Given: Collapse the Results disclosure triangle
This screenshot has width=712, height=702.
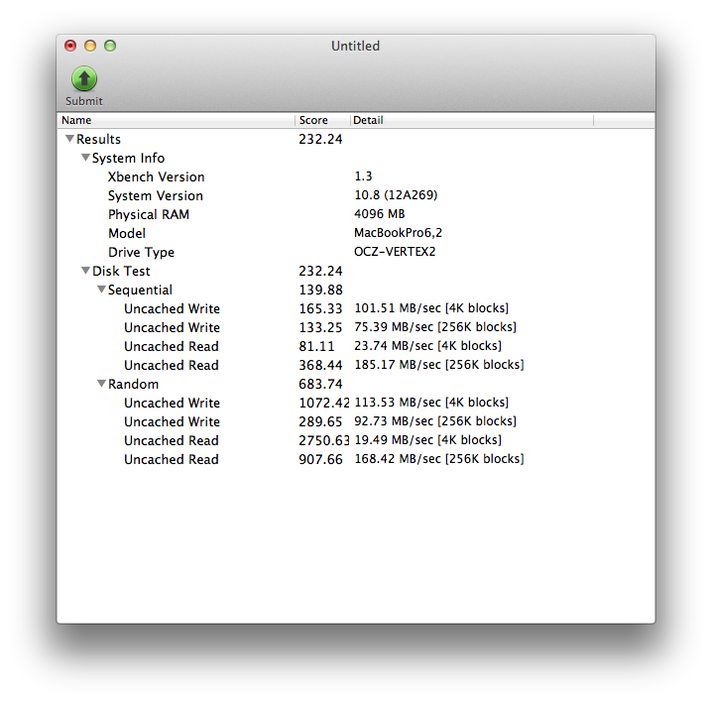Looking at the screenshot, I should click(69, 139).
